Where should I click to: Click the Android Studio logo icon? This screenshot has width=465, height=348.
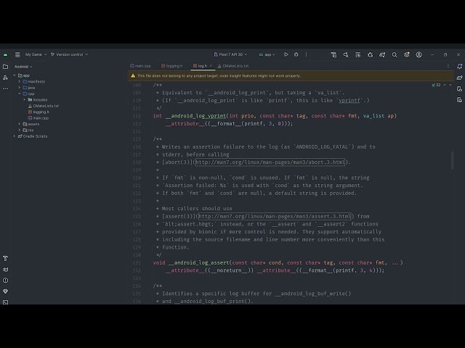[x=5, y=54]
